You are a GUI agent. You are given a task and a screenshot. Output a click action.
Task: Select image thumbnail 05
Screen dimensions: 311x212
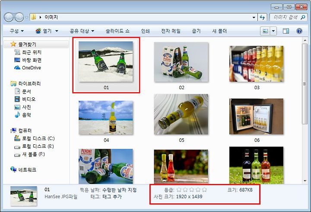[181, 115]
